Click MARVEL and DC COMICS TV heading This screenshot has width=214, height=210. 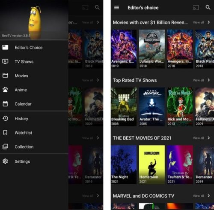143,196
